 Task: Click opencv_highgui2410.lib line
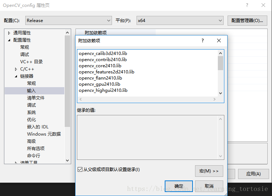[103, 90]
